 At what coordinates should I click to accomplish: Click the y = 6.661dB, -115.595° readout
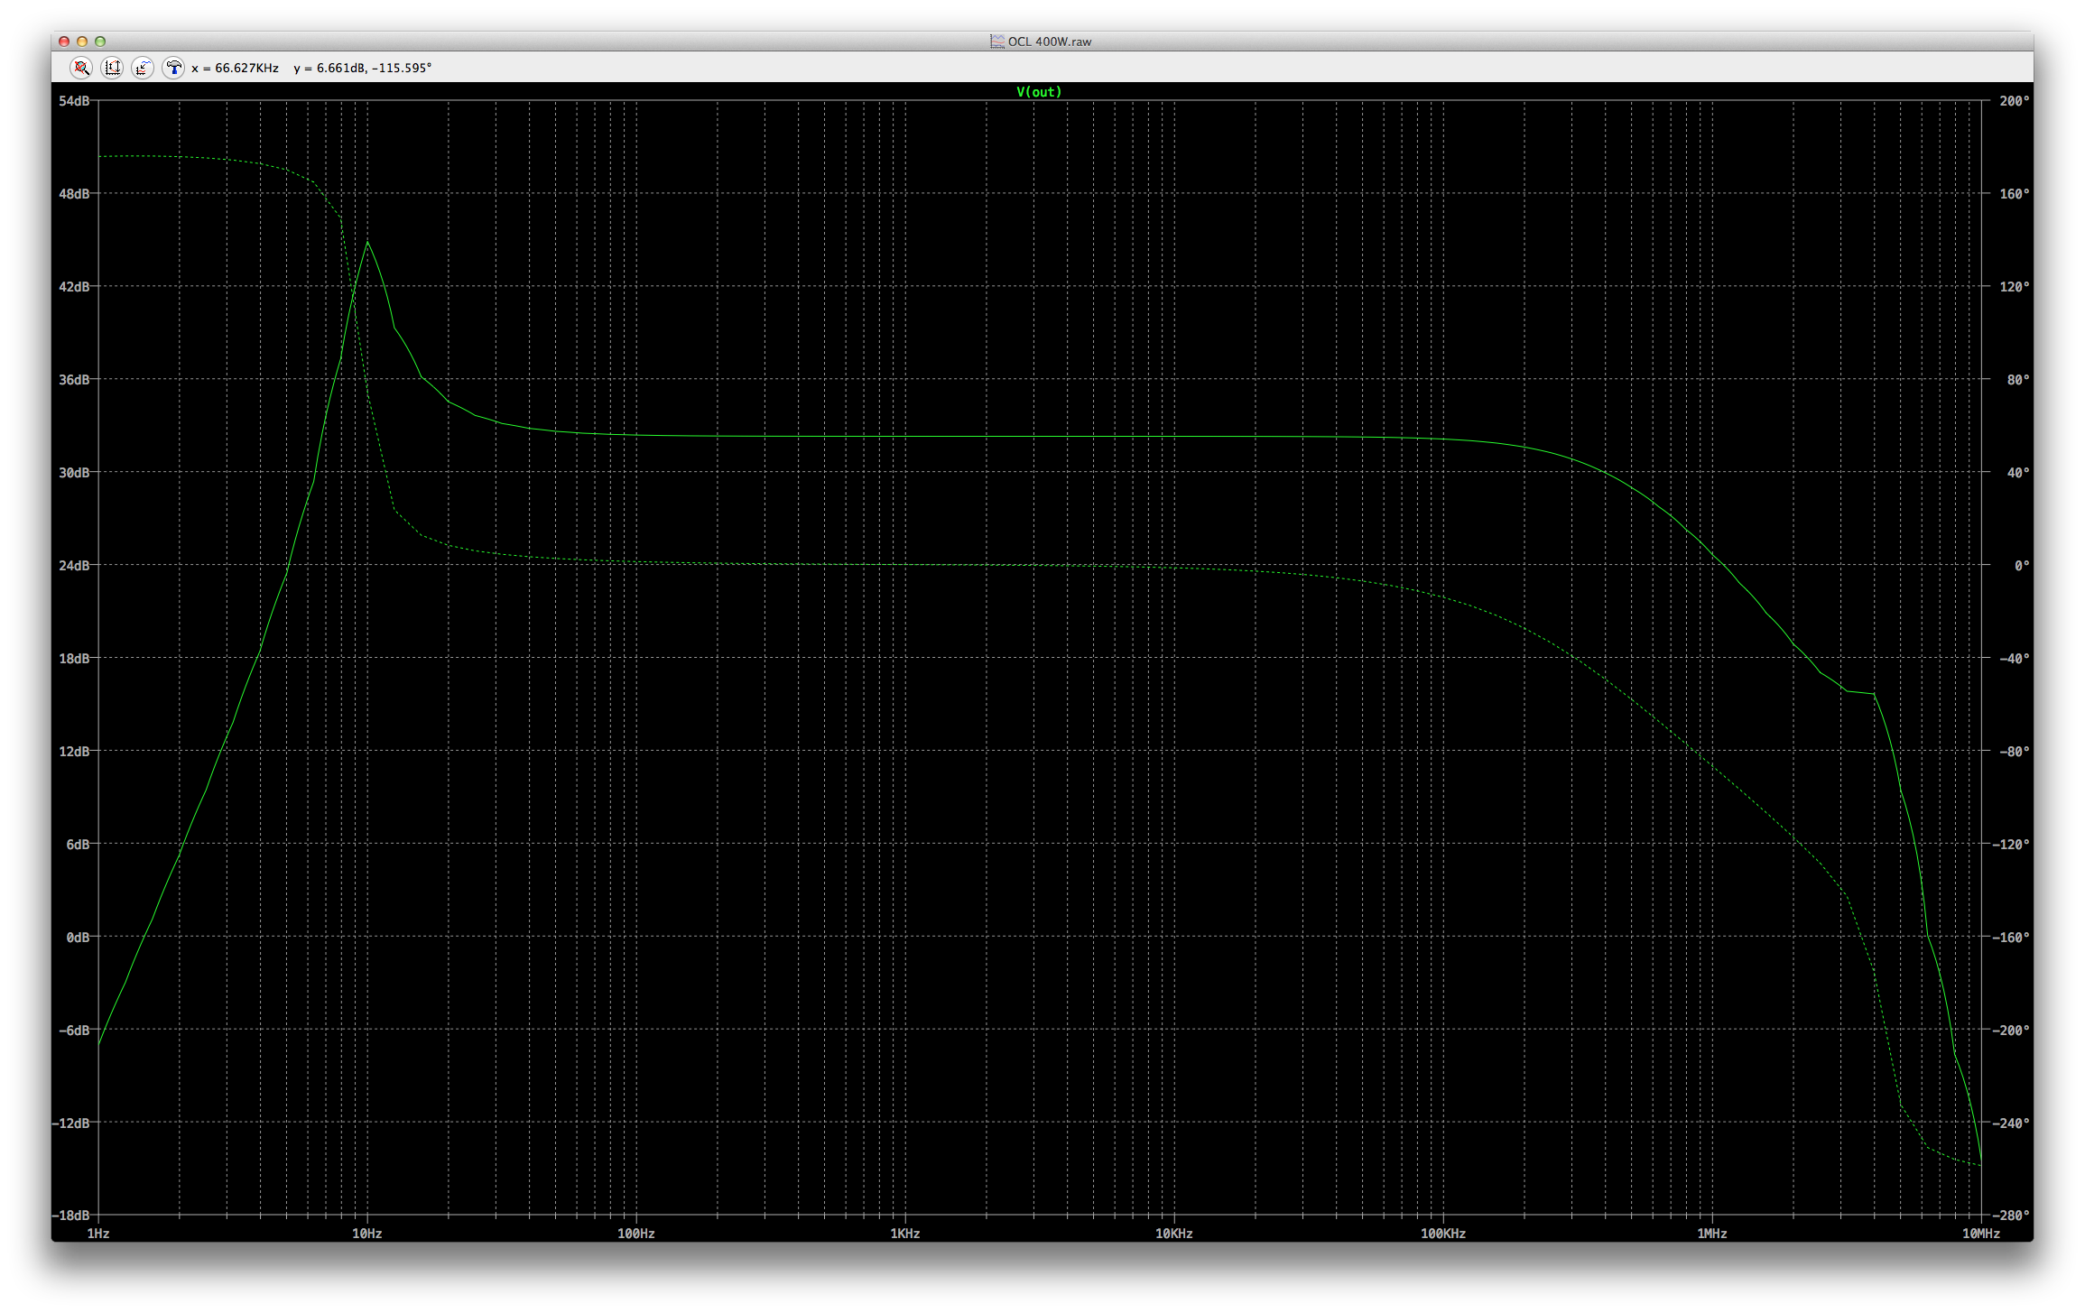[362, 68]
